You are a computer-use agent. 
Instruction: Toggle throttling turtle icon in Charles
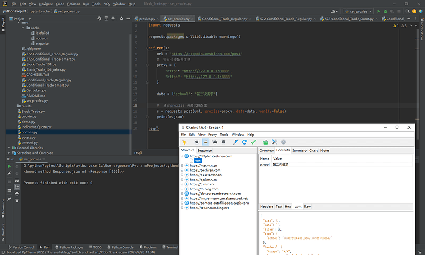tap(215, 142)
